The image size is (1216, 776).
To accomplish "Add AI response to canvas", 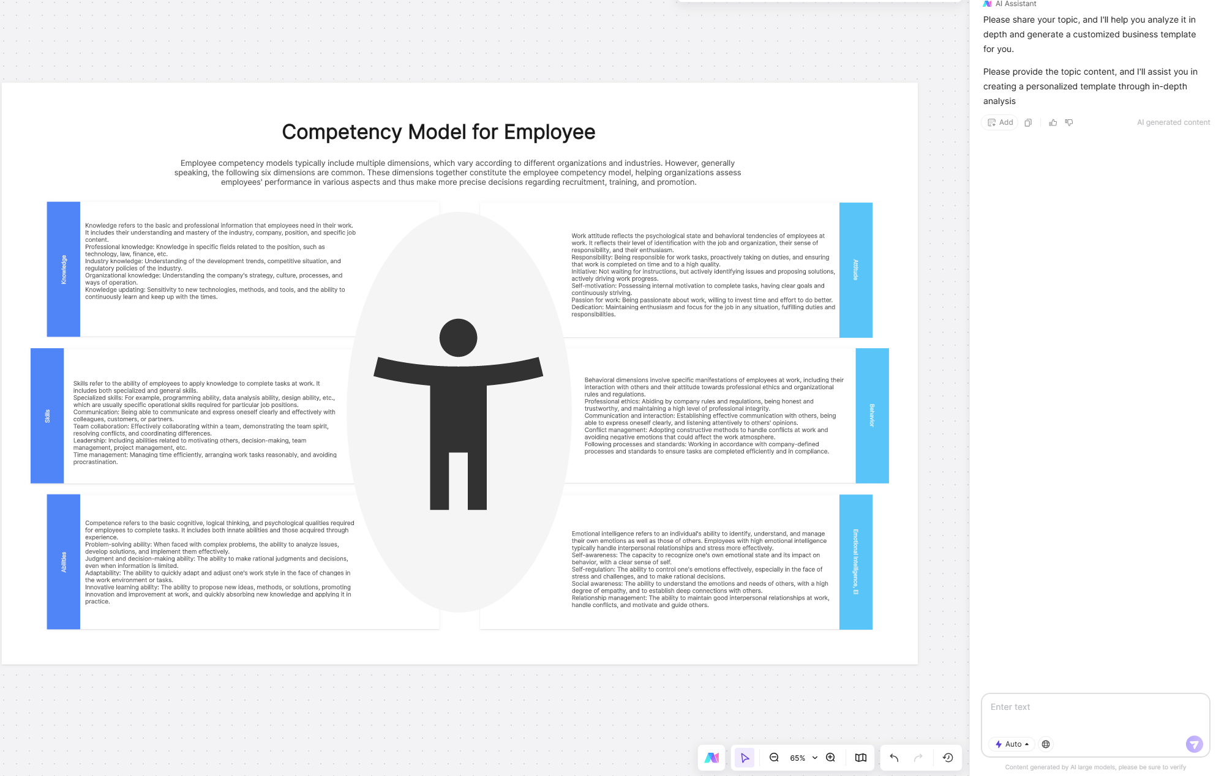I will 1000,122.
